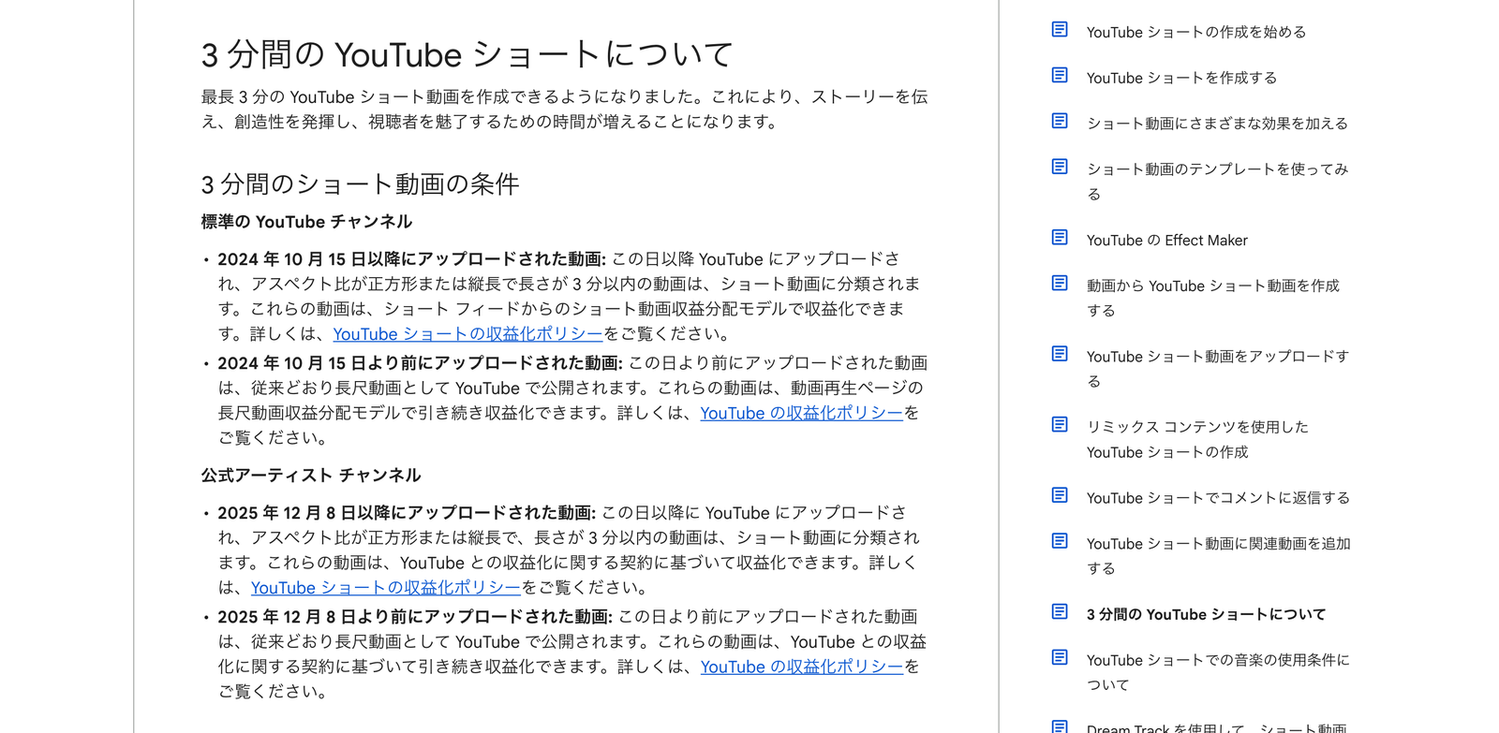
Task: Click the heading 3 分間の YouTube ショートについて
Action: click(x=467, y=54)
